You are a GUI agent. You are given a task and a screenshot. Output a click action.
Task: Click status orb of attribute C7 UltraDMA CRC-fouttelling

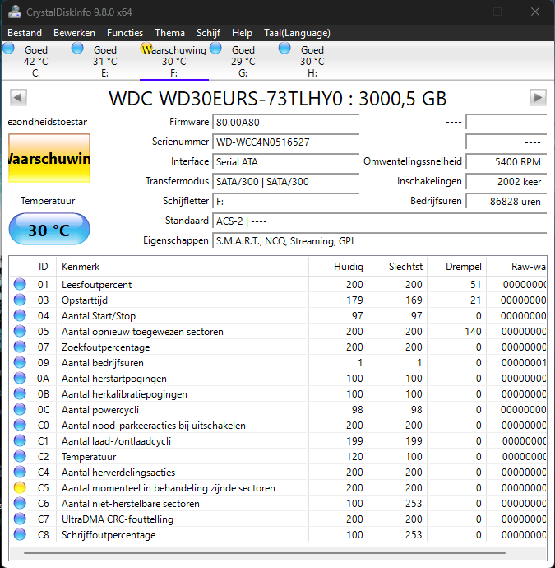click(x=20, y=519)
